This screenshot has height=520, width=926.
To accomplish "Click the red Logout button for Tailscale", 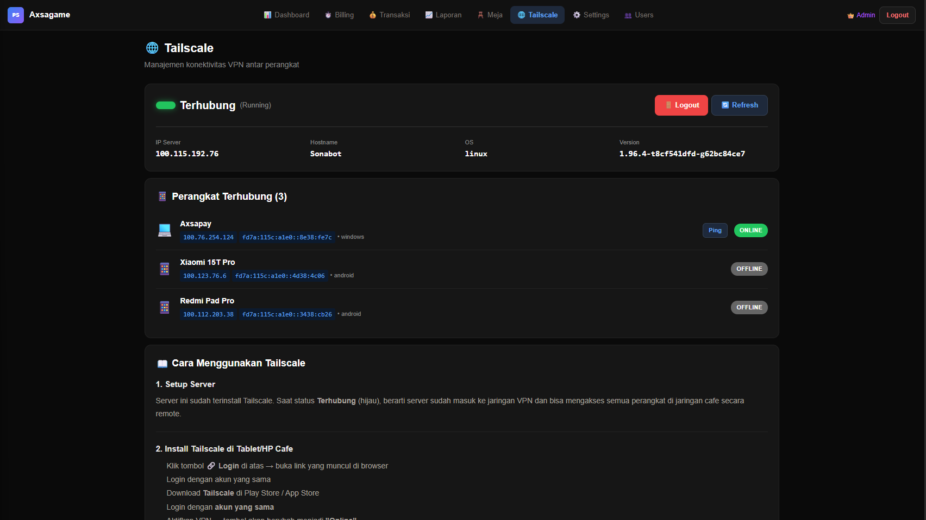I will click(681, 105).
